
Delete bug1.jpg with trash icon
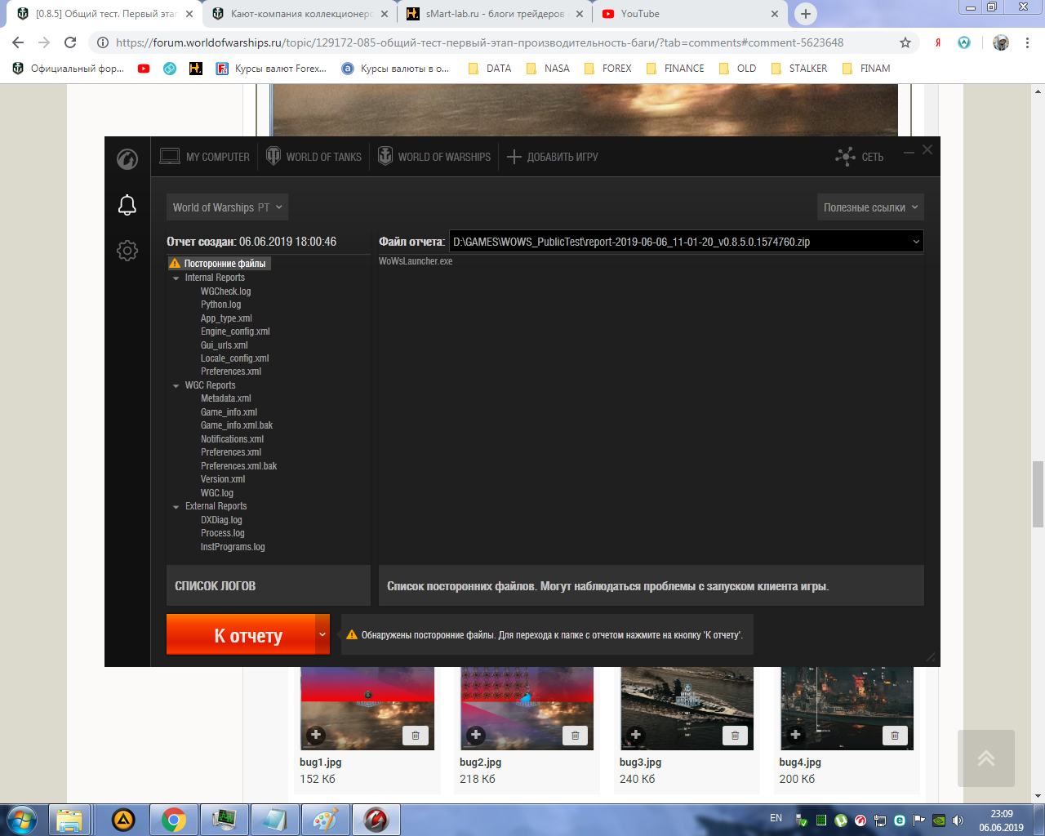(x=416, y=736)
